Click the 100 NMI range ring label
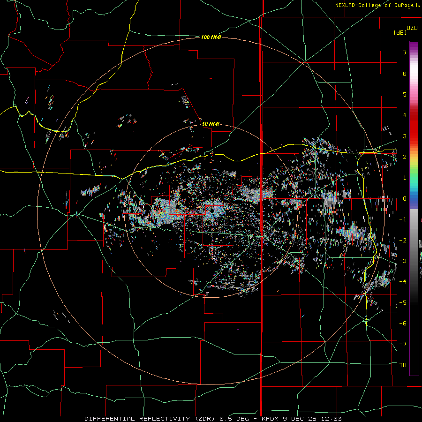The image size is (422, 422). click(x=211, y=37)
